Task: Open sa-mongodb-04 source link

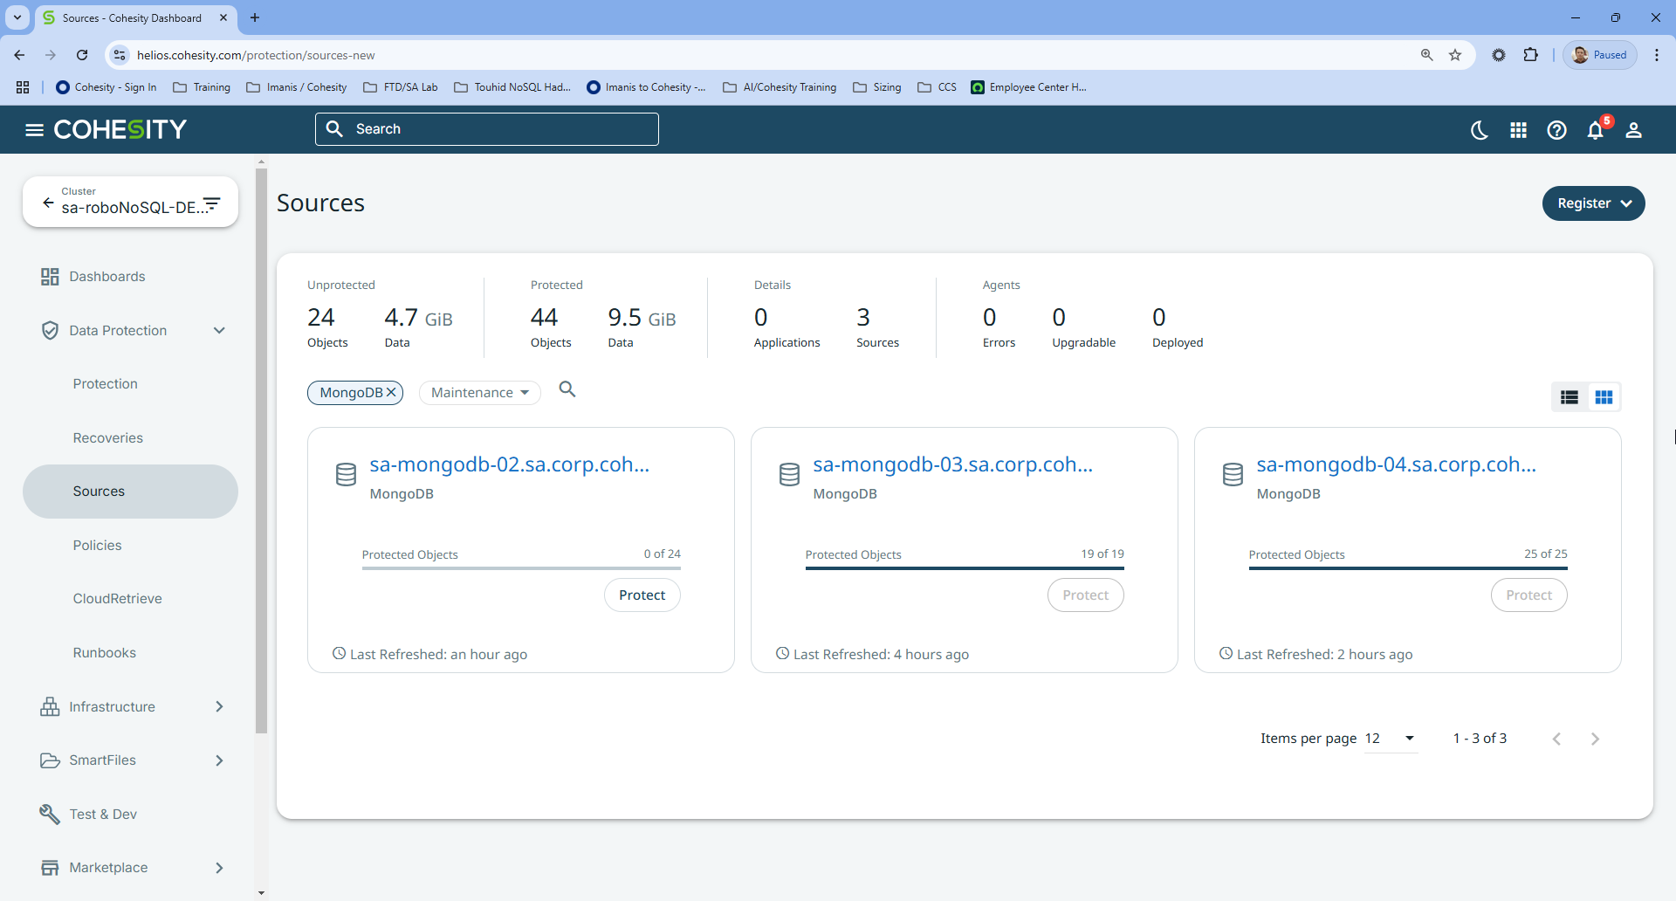Action: (1397, 464)
